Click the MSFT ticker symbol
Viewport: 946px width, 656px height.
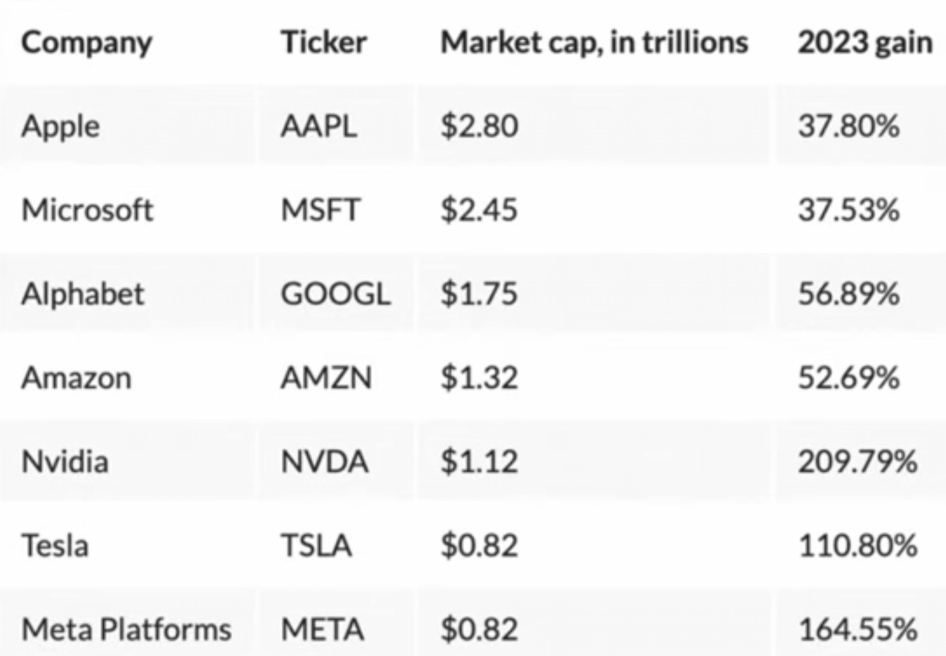coord(321,210)
